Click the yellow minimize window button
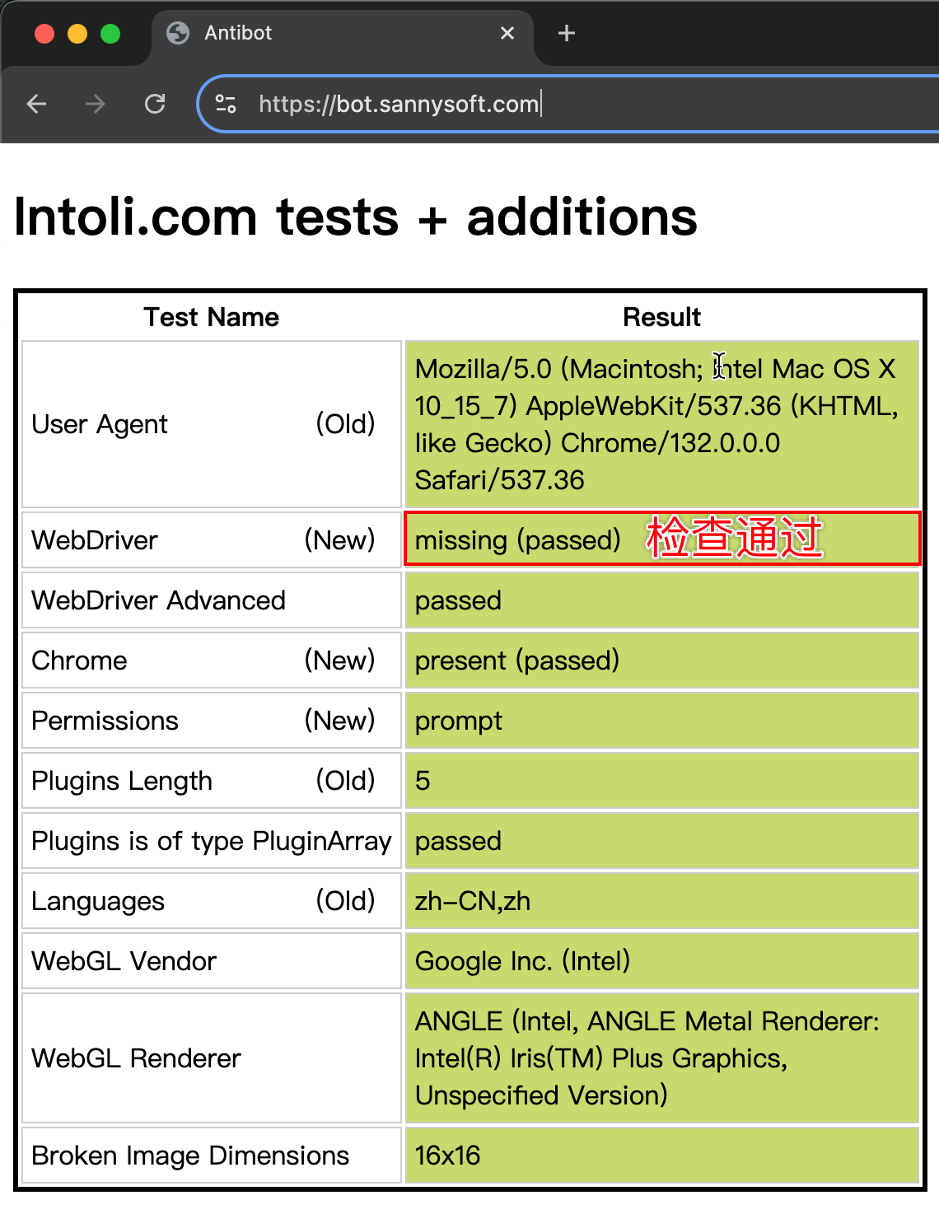This screenshot has width=939, height=1214. coord(77,34)
